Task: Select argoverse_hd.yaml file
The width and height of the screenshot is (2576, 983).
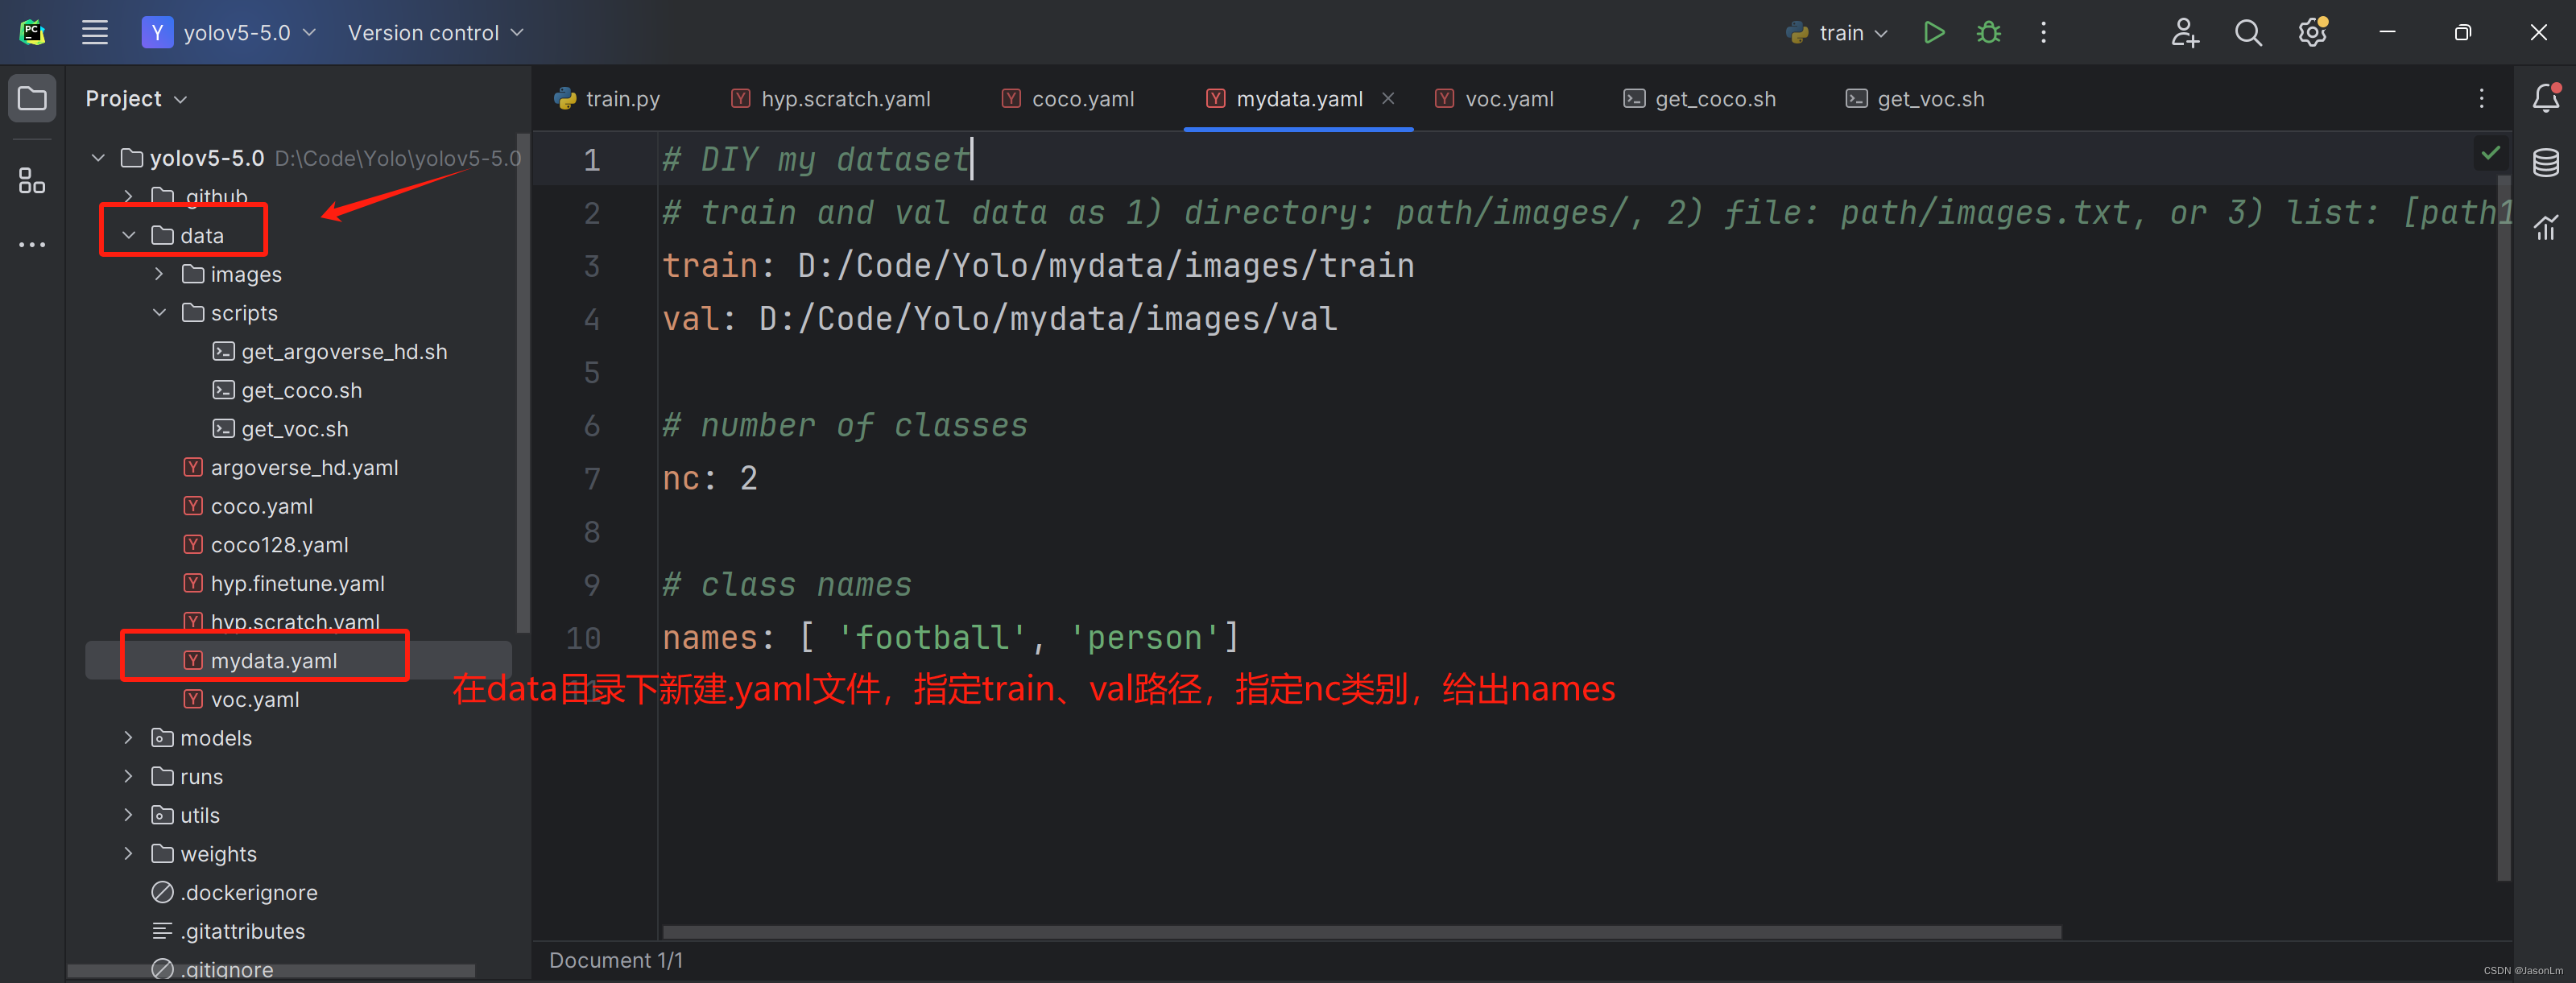Action: pyautogui.click(x=291, y=467)
